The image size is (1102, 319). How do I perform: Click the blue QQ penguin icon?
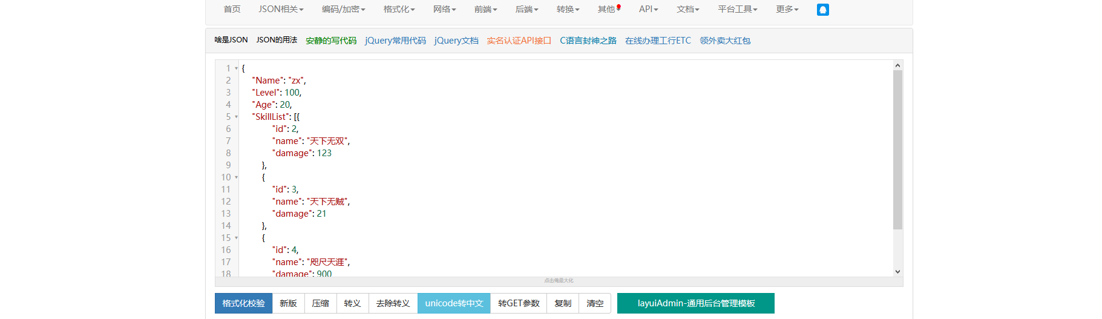pyautogui.click(x=822, y=10)
